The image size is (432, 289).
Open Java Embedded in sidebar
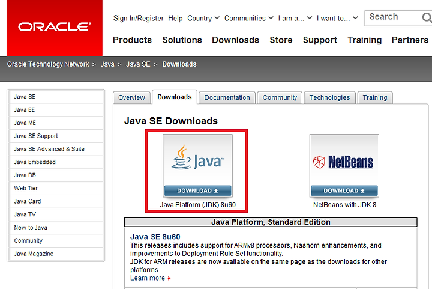(x=56, y=162)
